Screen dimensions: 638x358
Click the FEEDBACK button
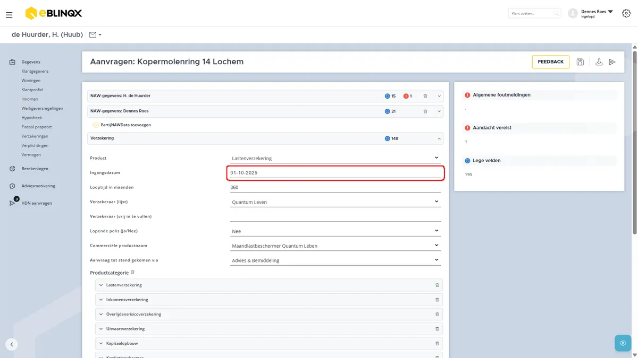pyautogui.click(x=550, y=62)
